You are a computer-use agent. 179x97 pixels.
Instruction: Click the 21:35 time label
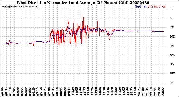click(147, 92)
